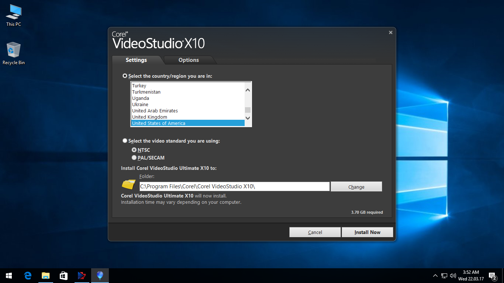Switch to the Options tab
Image resolution: width=504 pixels, height=283 pixels.
189,60
